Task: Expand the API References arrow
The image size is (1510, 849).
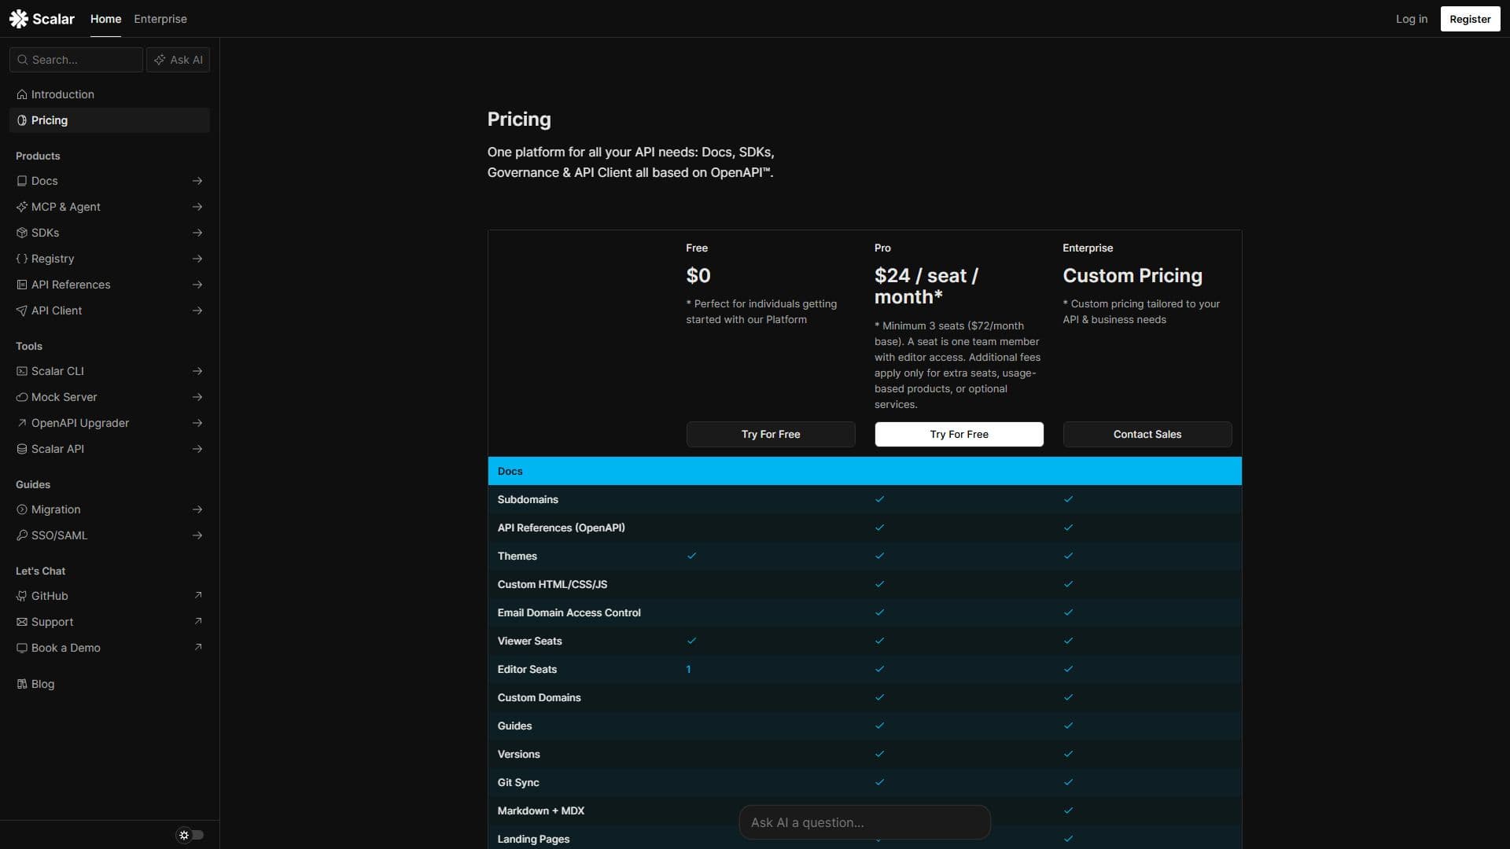Action: click(197, 285)
